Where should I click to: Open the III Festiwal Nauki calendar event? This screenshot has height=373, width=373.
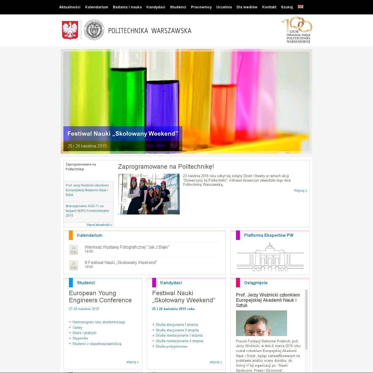(121, 262)
